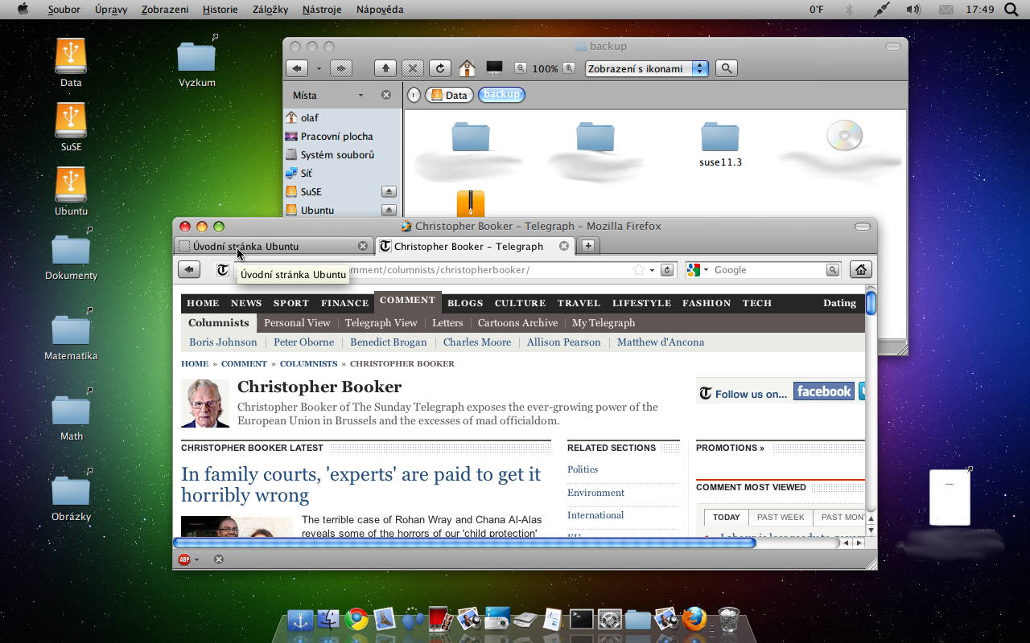Viewport: 1030px width, 643px height.
Task: Open the suse11.3 folder
Action: pos(720,145)
